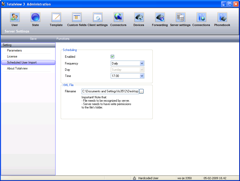This screenshot has height=181, width=240.
Task: Click the Server Settings heading text
Action: click(17, 31)
